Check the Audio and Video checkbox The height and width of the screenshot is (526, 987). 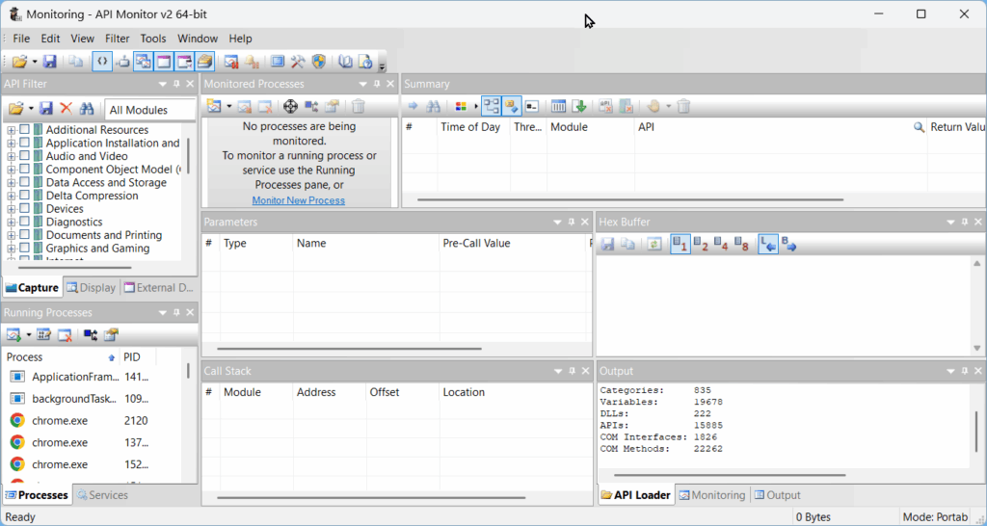24,156
